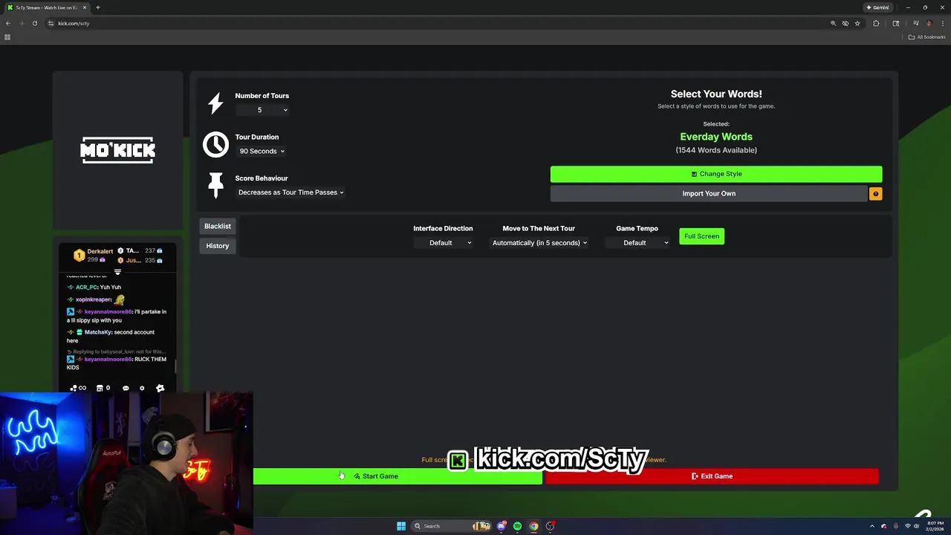Open the Blacklist tab

(218, 226)
